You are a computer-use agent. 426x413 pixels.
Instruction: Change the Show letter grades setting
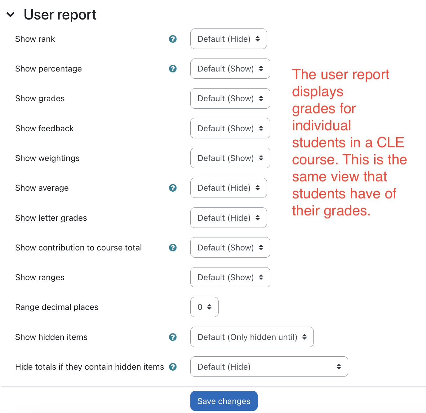229,218
